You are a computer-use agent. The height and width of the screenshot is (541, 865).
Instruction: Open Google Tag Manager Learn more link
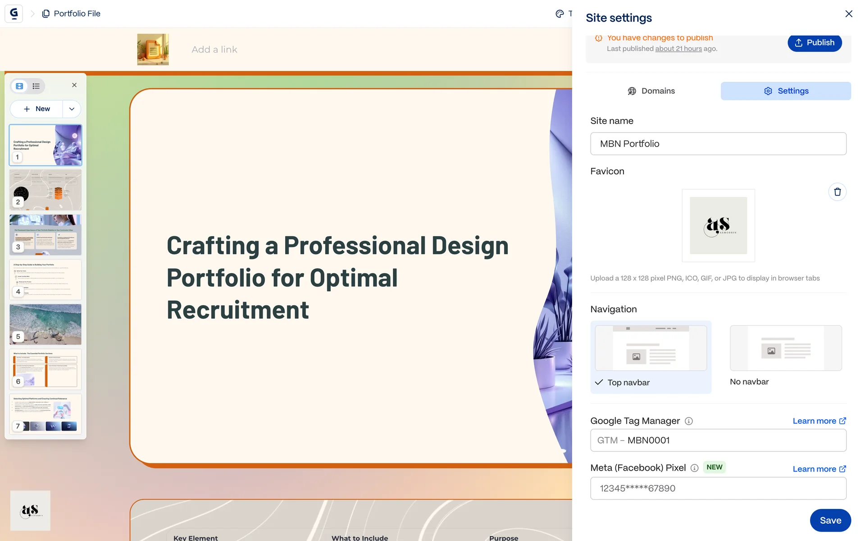(819, 421)
